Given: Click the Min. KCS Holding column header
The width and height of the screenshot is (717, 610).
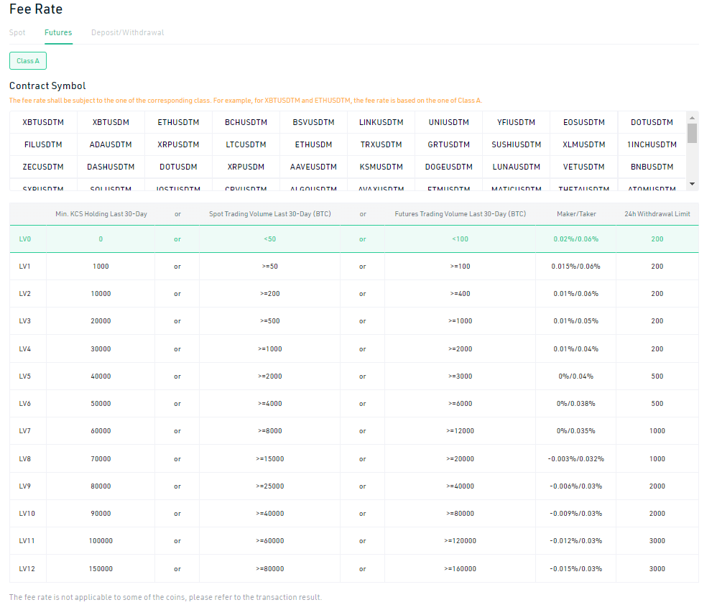Looking at the screenshot, I should point(101,213).
